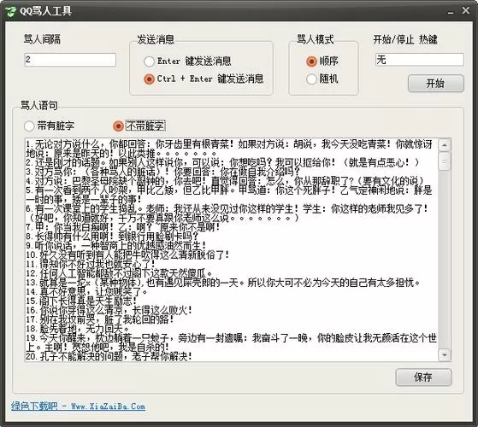
Task: Click line 20 text 孔子不能解决的问题
Action: pos(109,356)
